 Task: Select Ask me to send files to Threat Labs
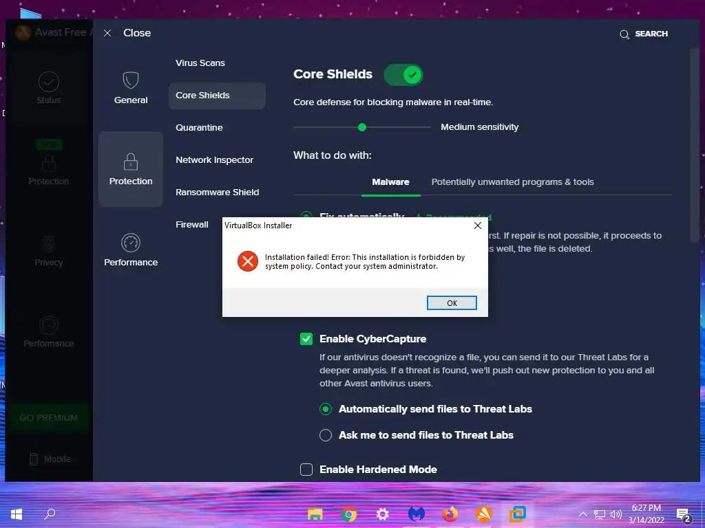coord(326,435)
